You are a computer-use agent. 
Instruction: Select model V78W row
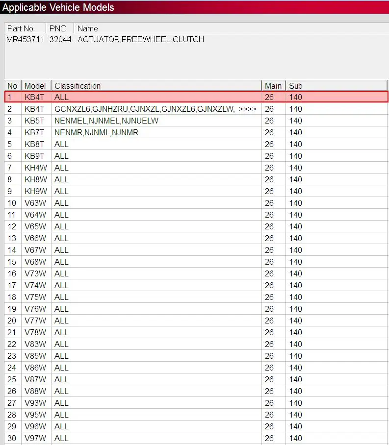(x=196, y=333)
